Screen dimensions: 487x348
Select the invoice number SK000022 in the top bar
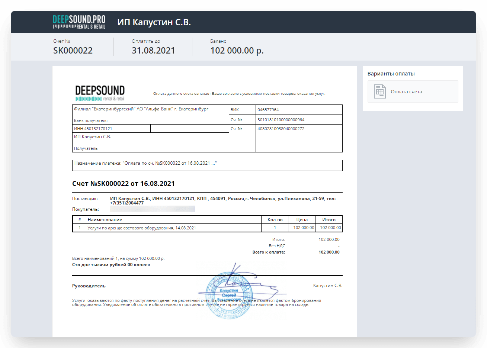pos(73,51)
